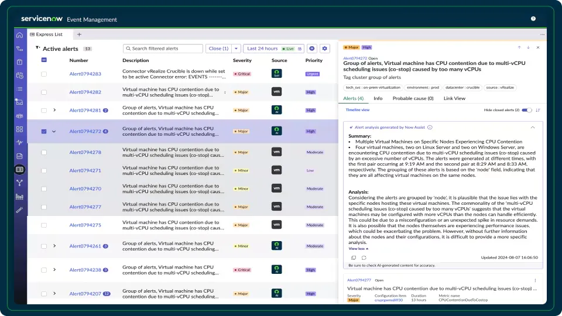The image size is (562, 316).
Task: Toggle the Hide closed alerts switch
Action: point(526,110)
